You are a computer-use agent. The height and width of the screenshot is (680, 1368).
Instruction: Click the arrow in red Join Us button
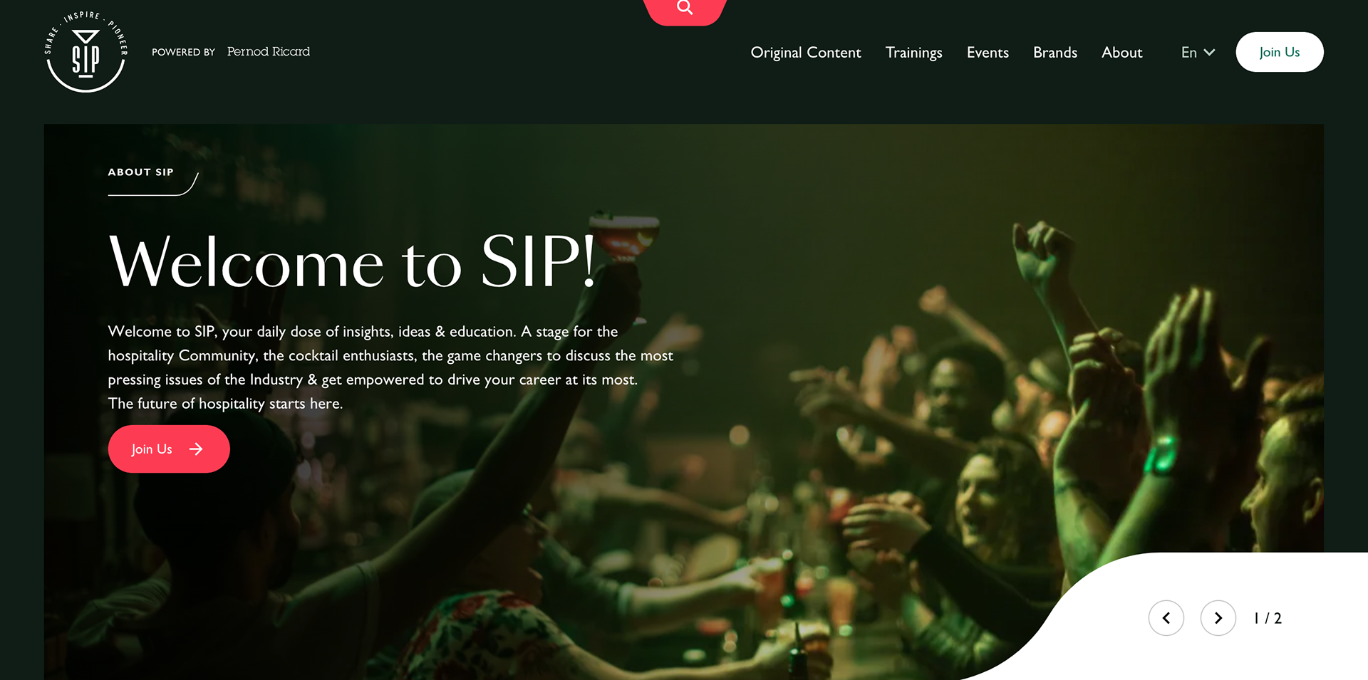click(196, 449)
